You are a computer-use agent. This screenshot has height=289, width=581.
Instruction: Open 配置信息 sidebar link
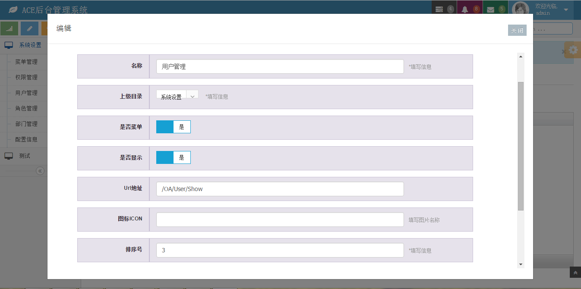tap(26, 139)
